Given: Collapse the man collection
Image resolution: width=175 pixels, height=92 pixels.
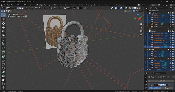Looking at the screenshot, I should tap(148, 59).
